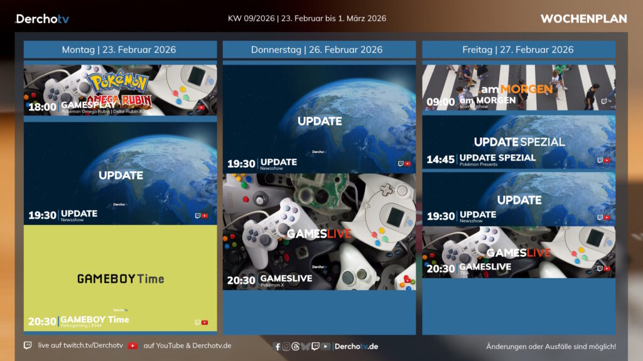Click YouTube icon on Friday's UPDATE SPEZIAL card

click(x=607, y=160)
